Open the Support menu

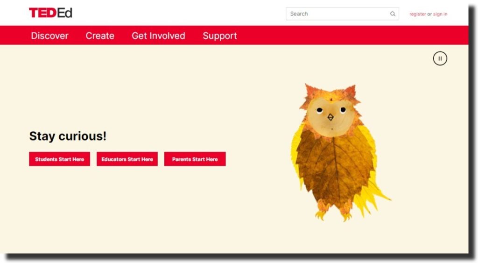point(219,36)
